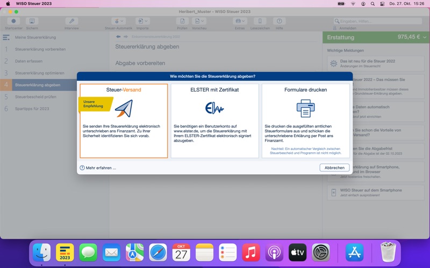Open Control Center in menu bar
430x268 pixels.
(x=382, y=4)
